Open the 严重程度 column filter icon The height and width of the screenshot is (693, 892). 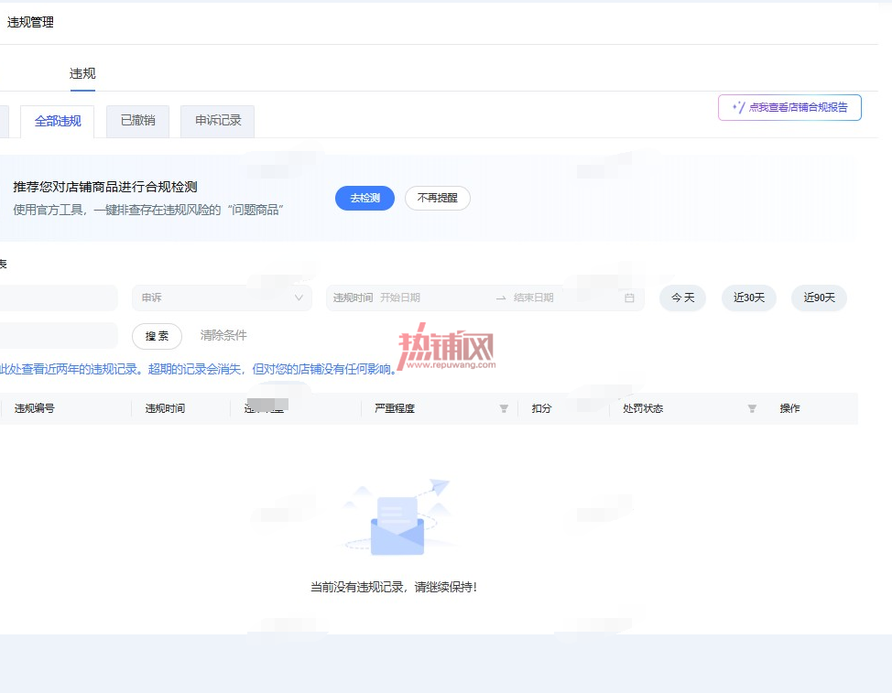click(x=504, y=408)
